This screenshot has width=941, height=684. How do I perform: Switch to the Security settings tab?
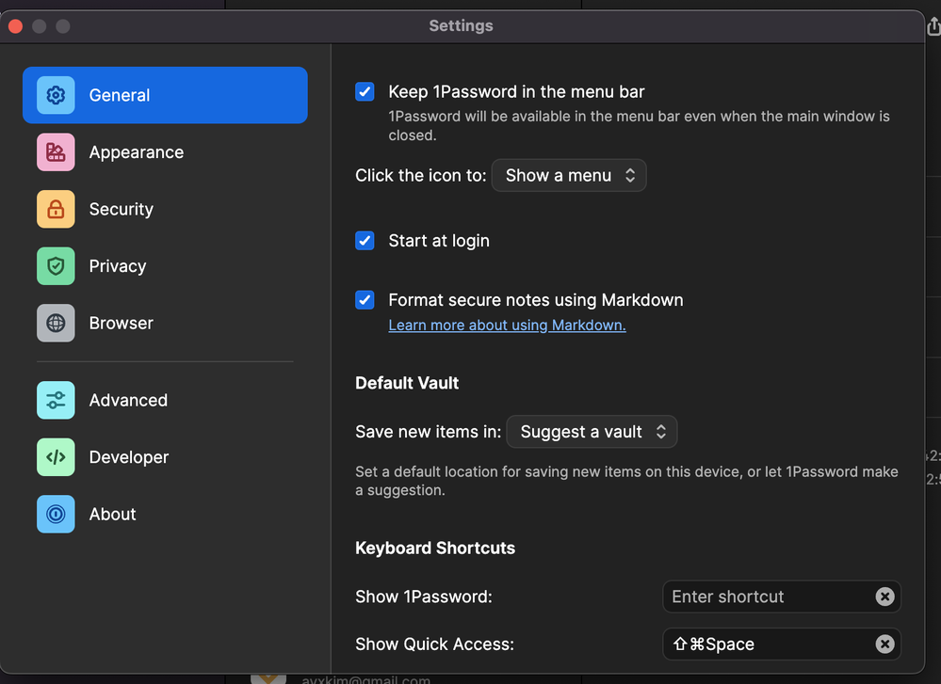(121, 209)
